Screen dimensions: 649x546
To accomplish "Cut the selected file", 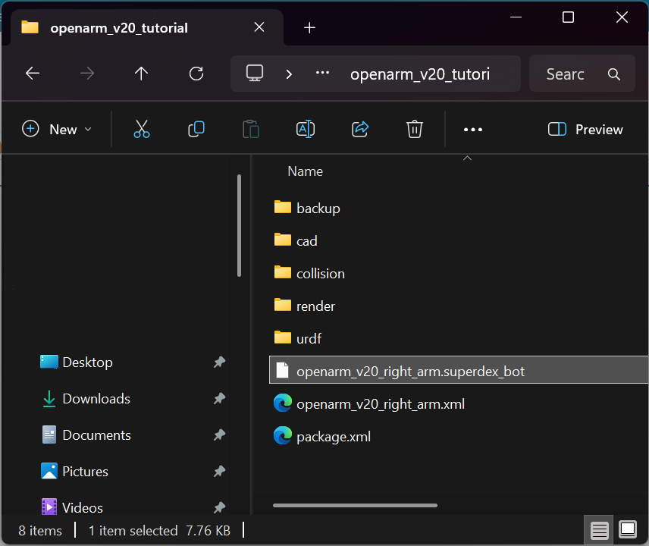I will [142, 129].
